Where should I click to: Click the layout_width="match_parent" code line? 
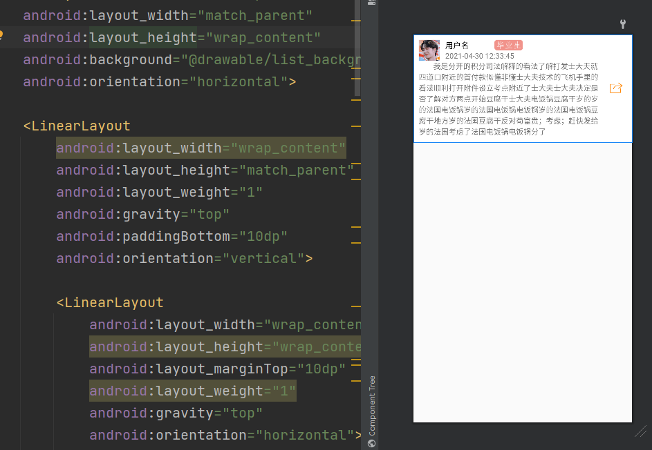[x=167, y=15]
